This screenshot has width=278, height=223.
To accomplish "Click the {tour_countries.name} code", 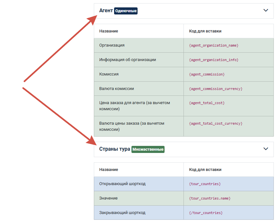I will click(x=210, y=198).
